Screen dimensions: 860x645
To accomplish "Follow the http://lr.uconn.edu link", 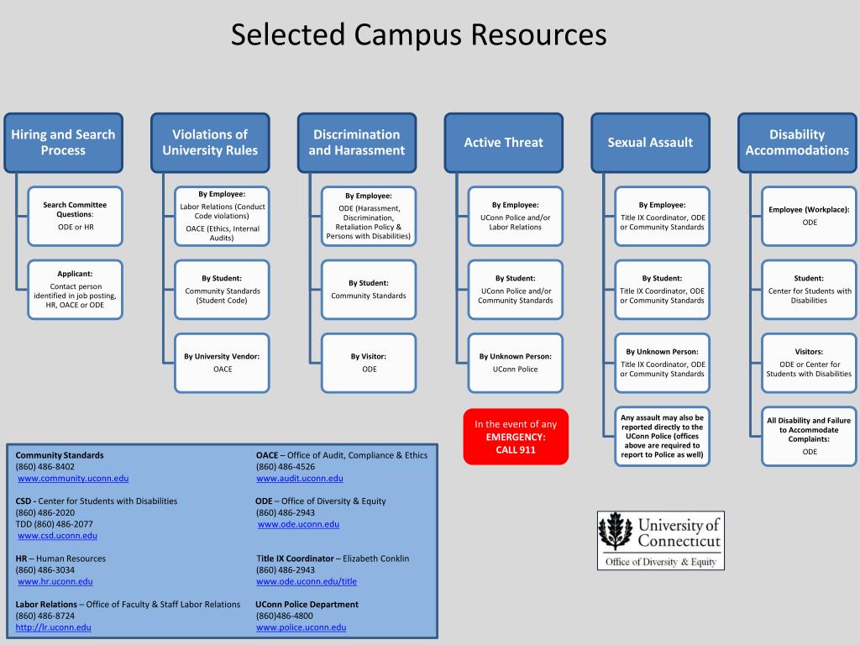I will click(53, 627).
